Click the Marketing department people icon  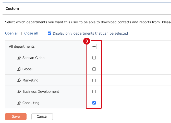[x=19, y=80]
